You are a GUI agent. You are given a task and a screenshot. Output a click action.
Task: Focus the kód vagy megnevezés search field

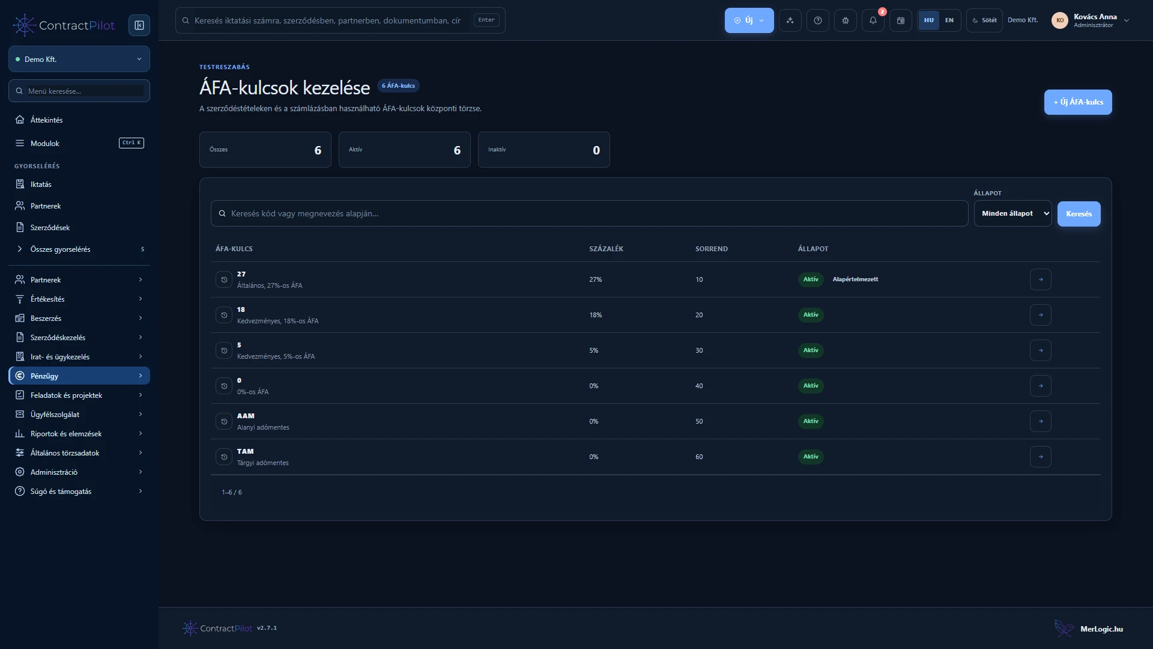[590, 213]
